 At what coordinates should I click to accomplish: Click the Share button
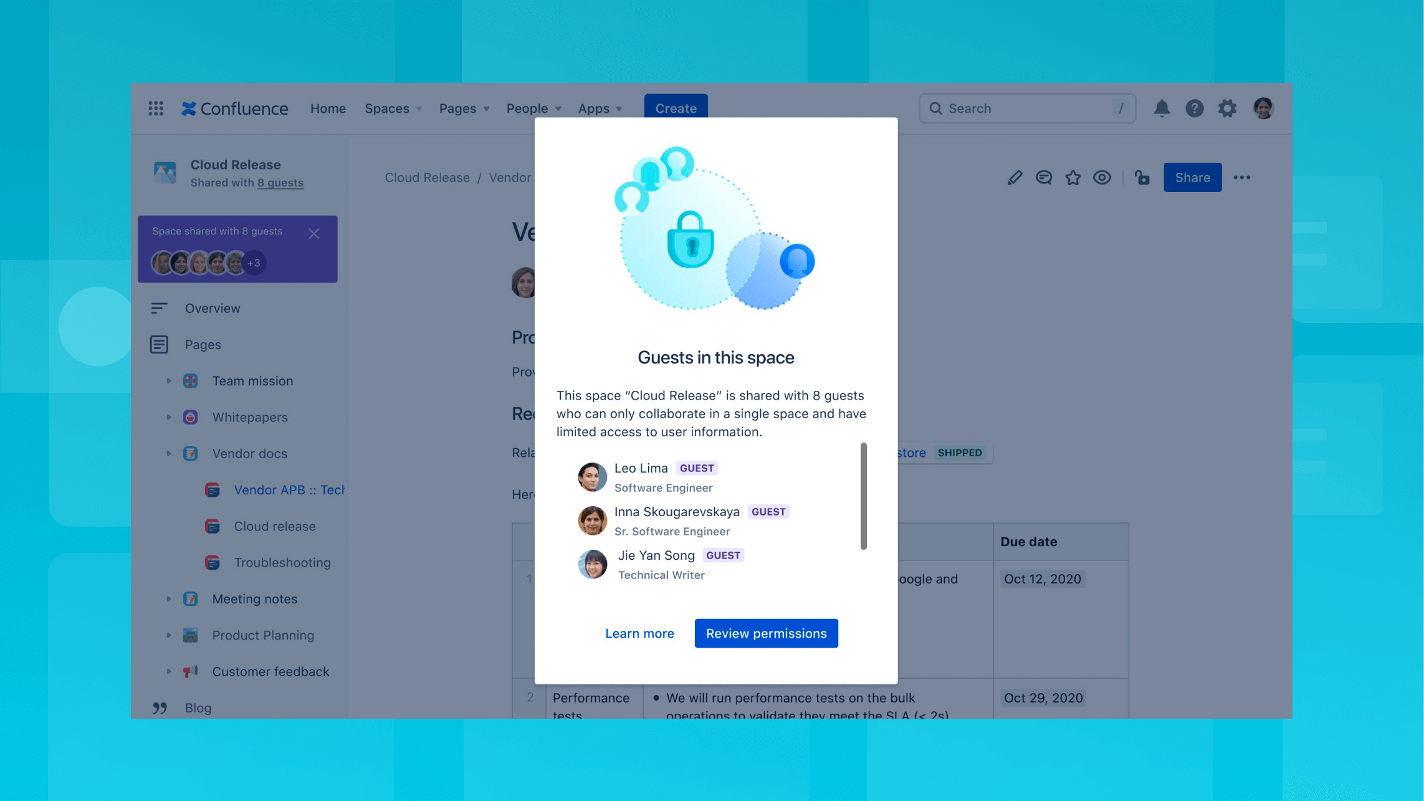coord(1192,176)
